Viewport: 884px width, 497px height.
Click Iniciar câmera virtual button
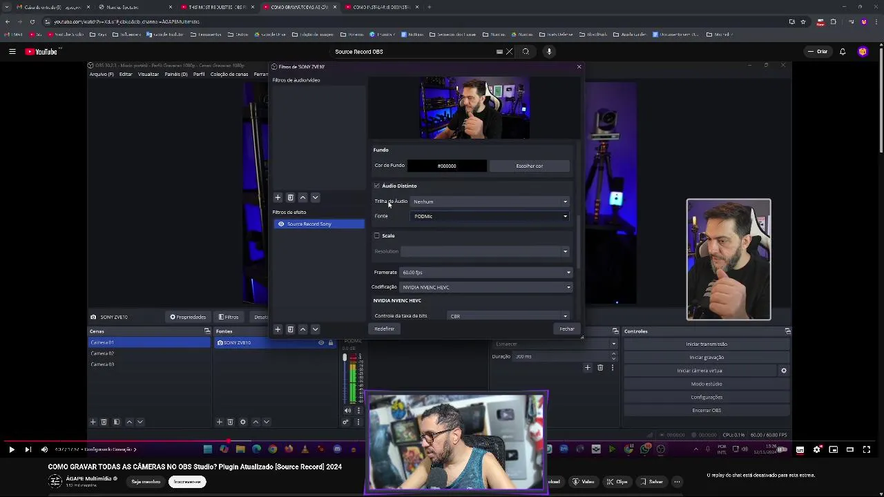700,371
